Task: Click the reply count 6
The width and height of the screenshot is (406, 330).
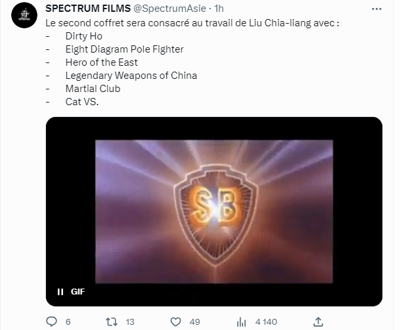Action: click(68, 321)
